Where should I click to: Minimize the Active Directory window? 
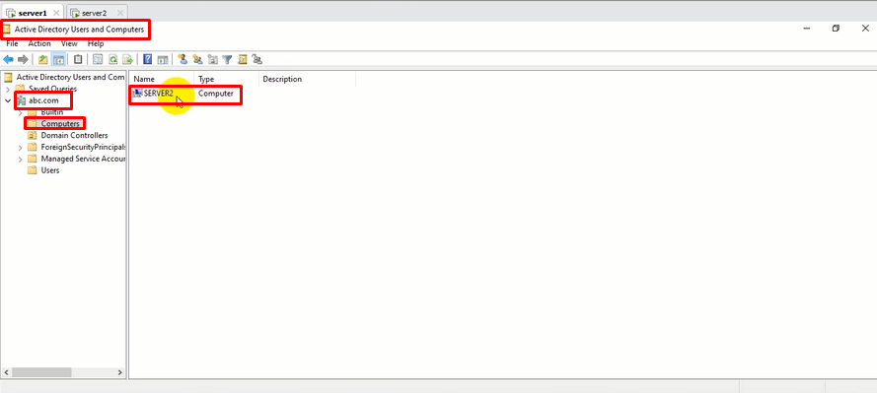pos(807,29)
